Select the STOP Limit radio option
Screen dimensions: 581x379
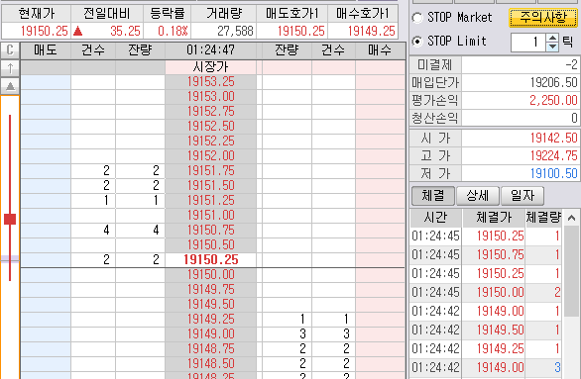pyautogui.click(x=417, y=41)
